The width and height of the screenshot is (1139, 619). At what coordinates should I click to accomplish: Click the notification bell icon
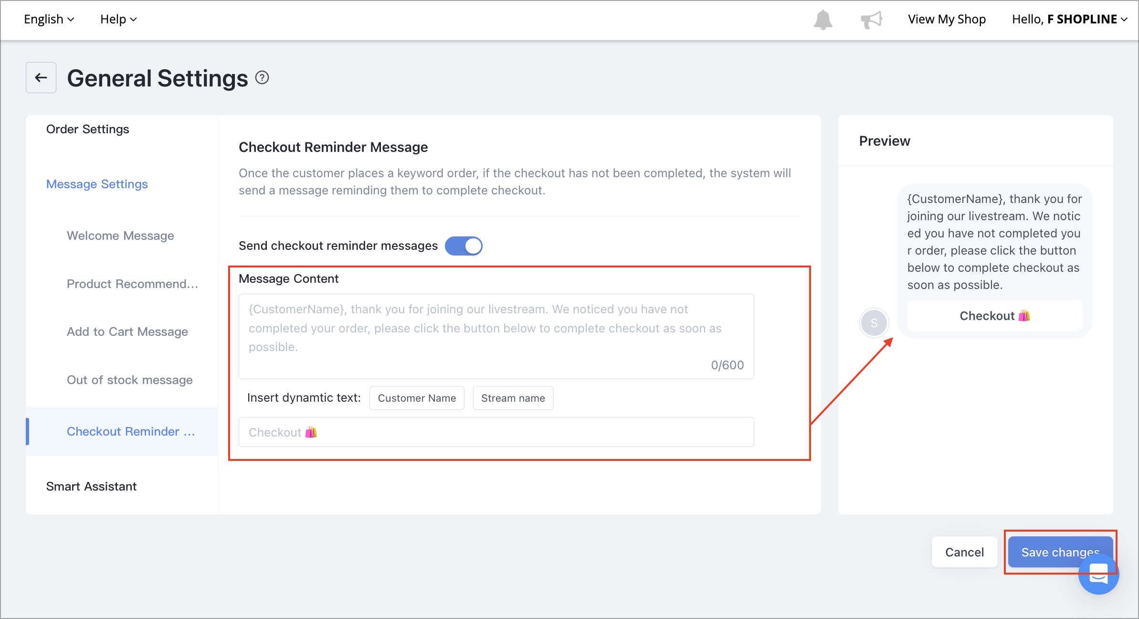coord(823,20)
